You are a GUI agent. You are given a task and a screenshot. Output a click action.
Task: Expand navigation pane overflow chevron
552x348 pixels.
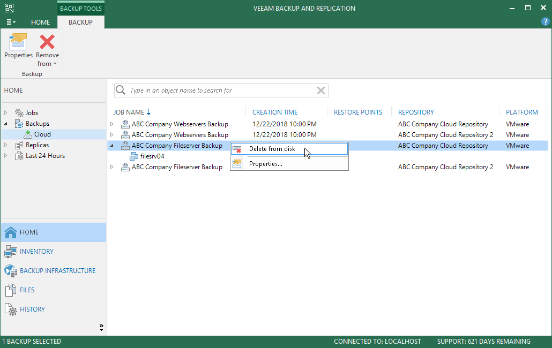[x=101, y=328]
